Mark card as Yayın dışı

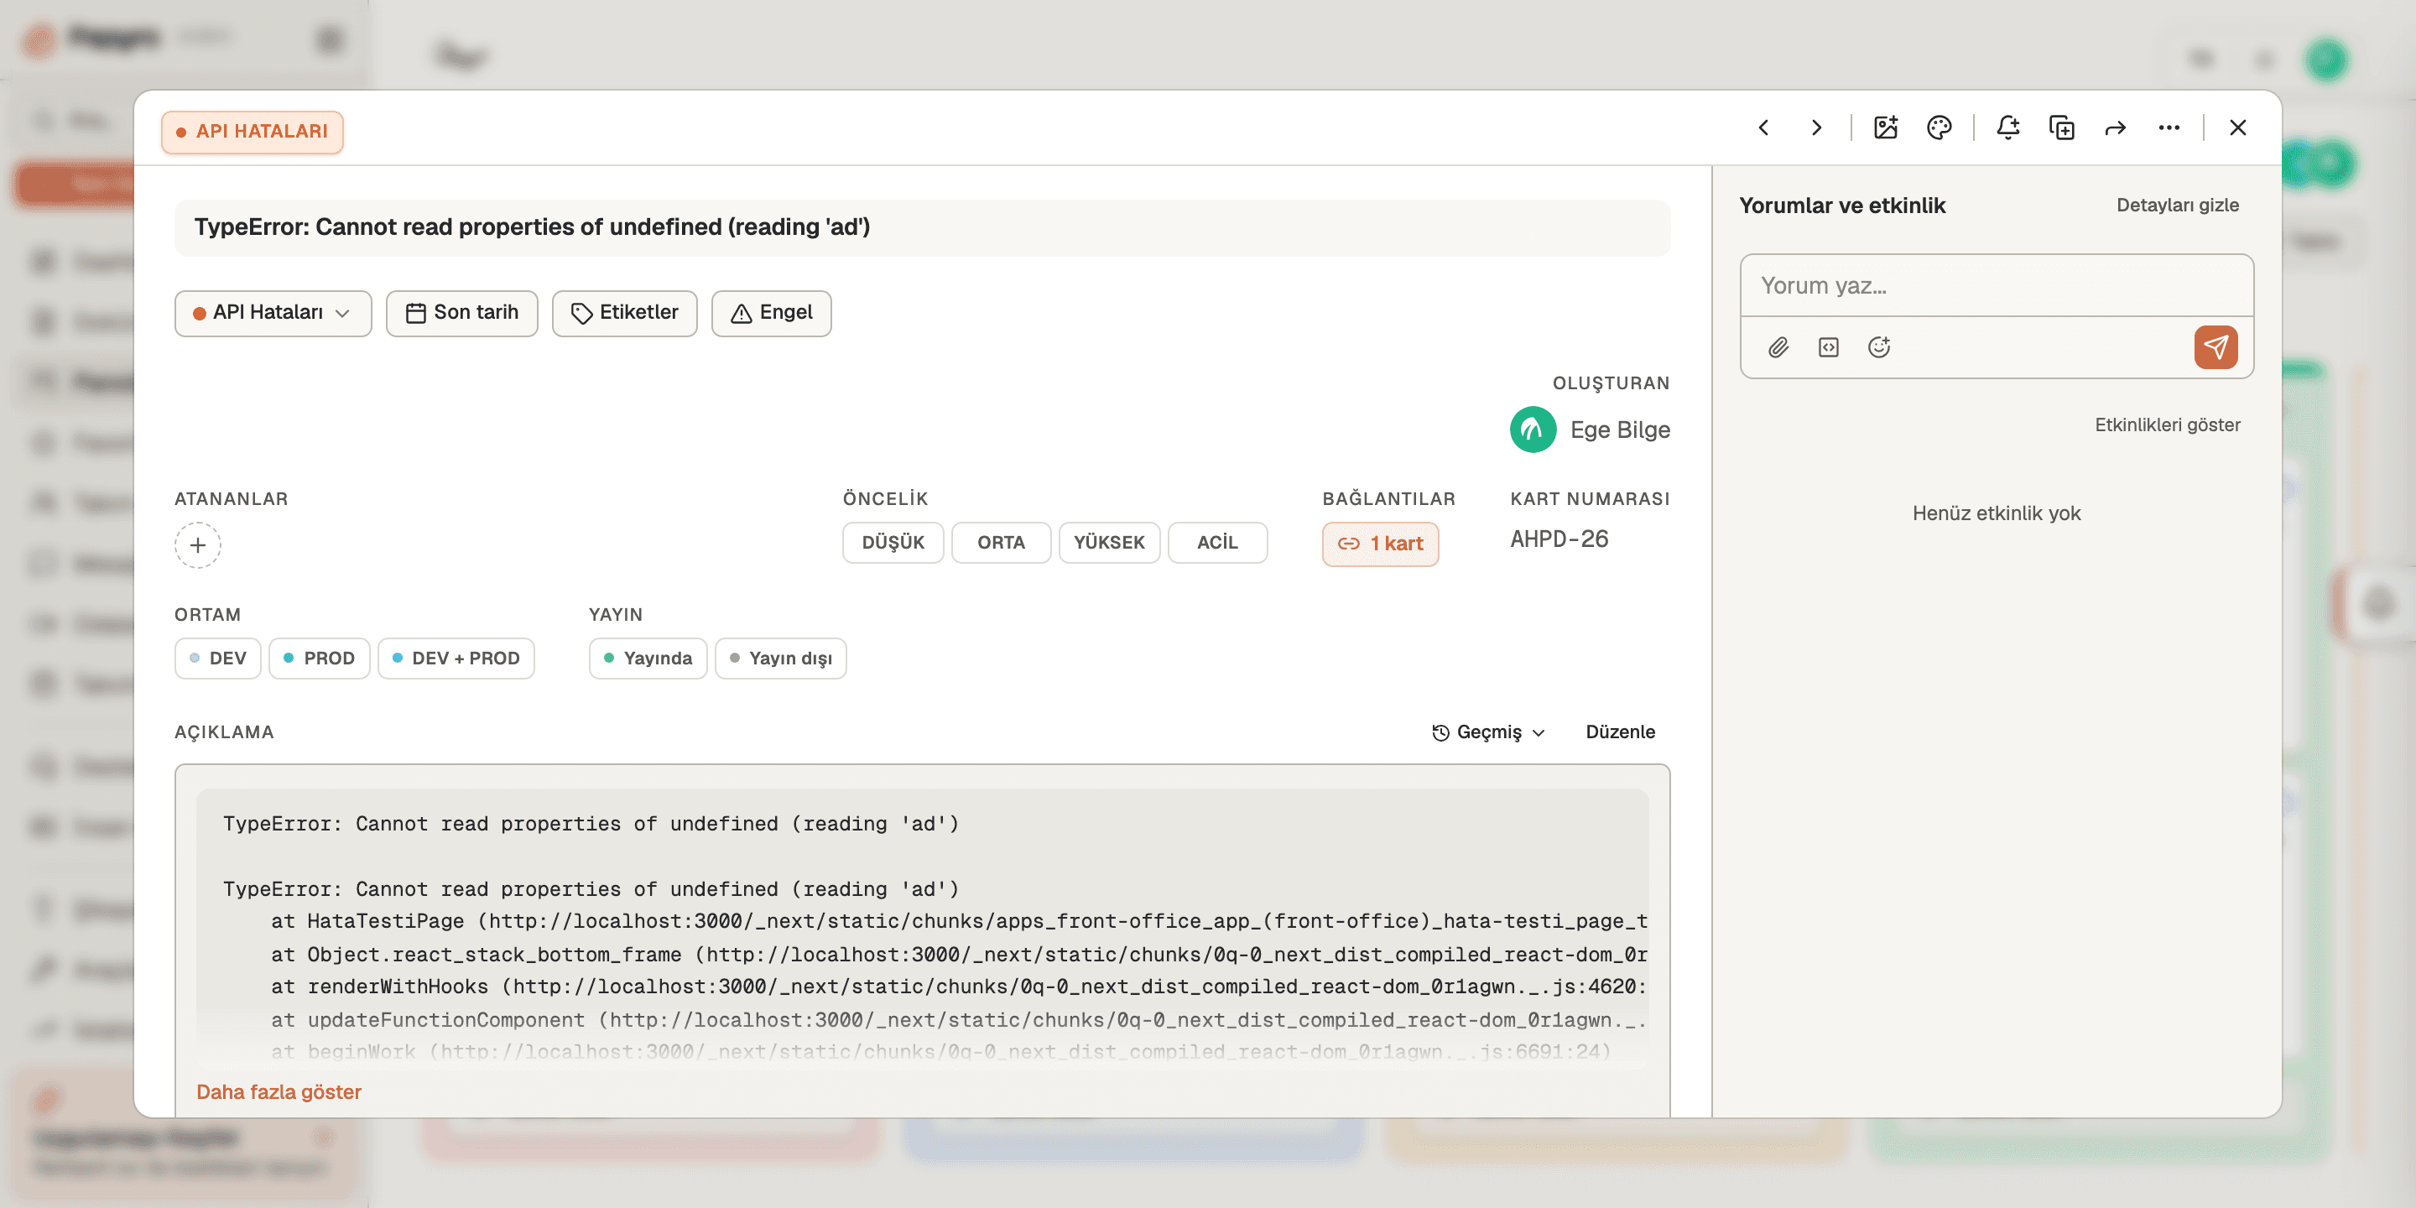780,659
